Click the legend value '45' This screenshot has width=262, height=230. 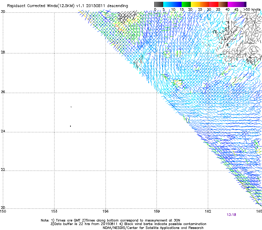click(x=236, y=10)
